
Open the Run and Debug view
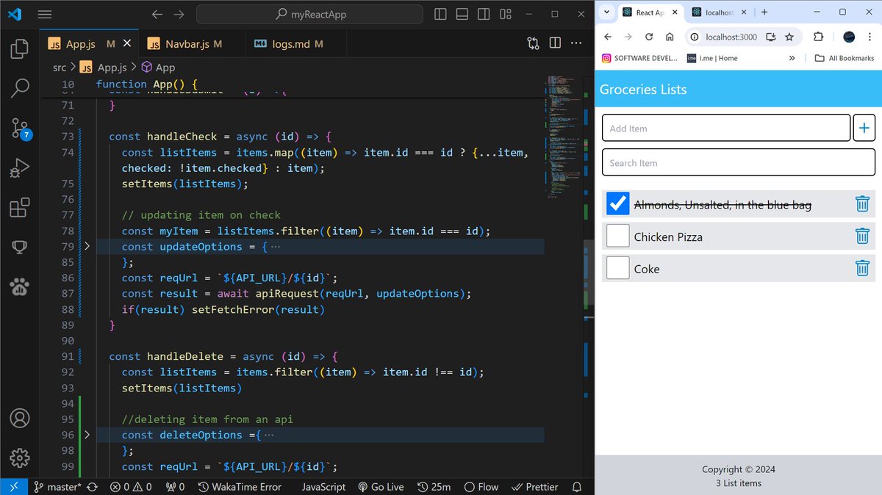(x=20, y=168)
